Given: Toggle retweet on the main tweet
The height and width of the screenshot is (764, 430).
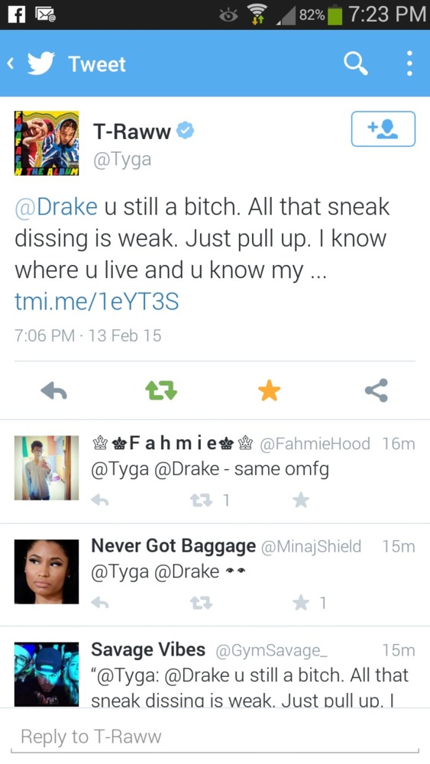Looking at the screenshot, I should tap(161, 390).
